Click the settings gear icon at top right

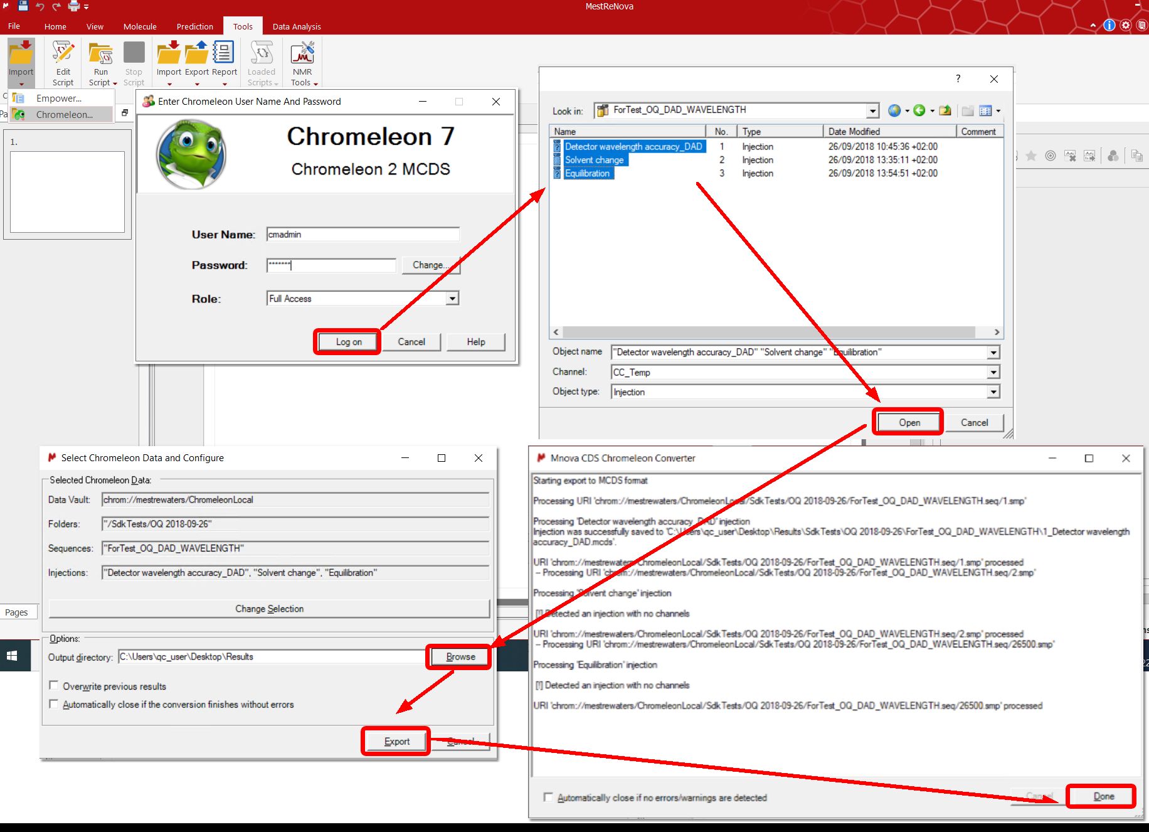point(1126,25)
